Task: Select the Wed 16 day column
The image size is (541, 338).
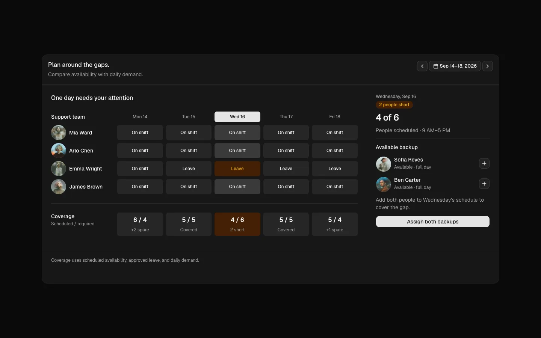Action: pos(237,117)
